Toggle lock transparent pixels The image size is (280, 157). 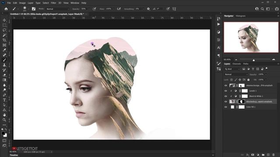(x=231, y=79)
